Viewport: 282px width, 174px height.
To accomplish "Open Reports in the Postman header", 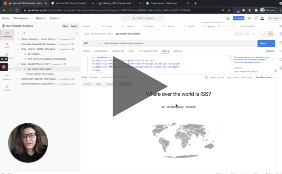I will coord(41,18).
